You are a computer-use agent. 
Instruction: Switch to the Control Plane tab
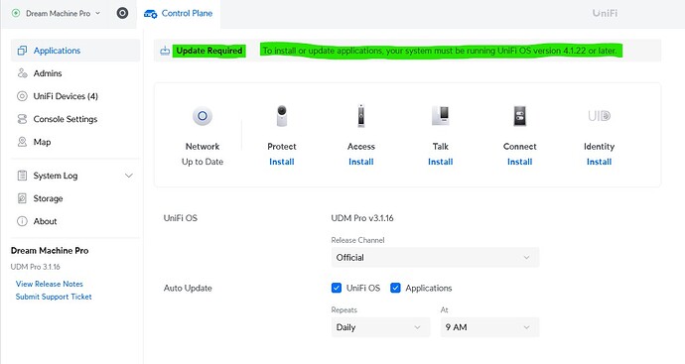pos(179,14)
